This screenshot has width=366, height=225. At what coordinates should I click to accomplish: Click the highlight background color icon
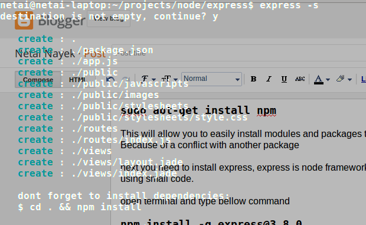(x=341, y=79)
